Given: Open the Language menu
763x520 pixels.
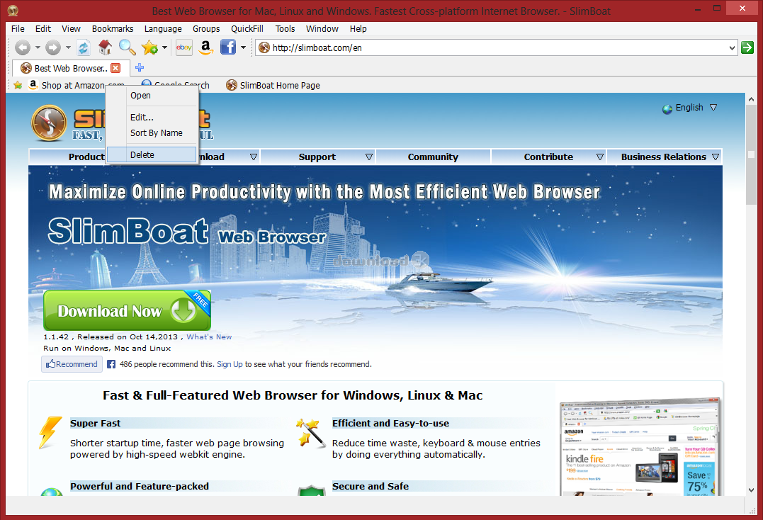Looking at the screenshot, I should 163,29.
